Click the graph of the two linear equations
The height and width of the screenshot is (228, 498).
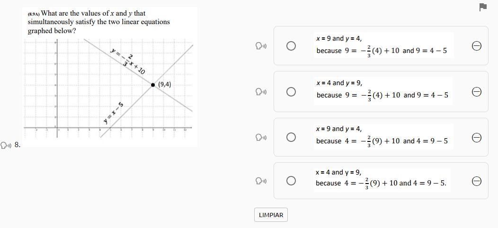point(108,88)
